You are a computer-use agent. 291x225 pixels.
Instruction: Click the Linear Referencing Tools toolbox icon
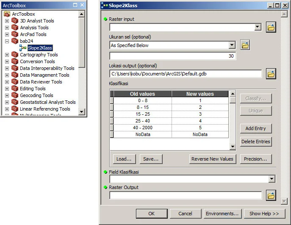[15, 109]
